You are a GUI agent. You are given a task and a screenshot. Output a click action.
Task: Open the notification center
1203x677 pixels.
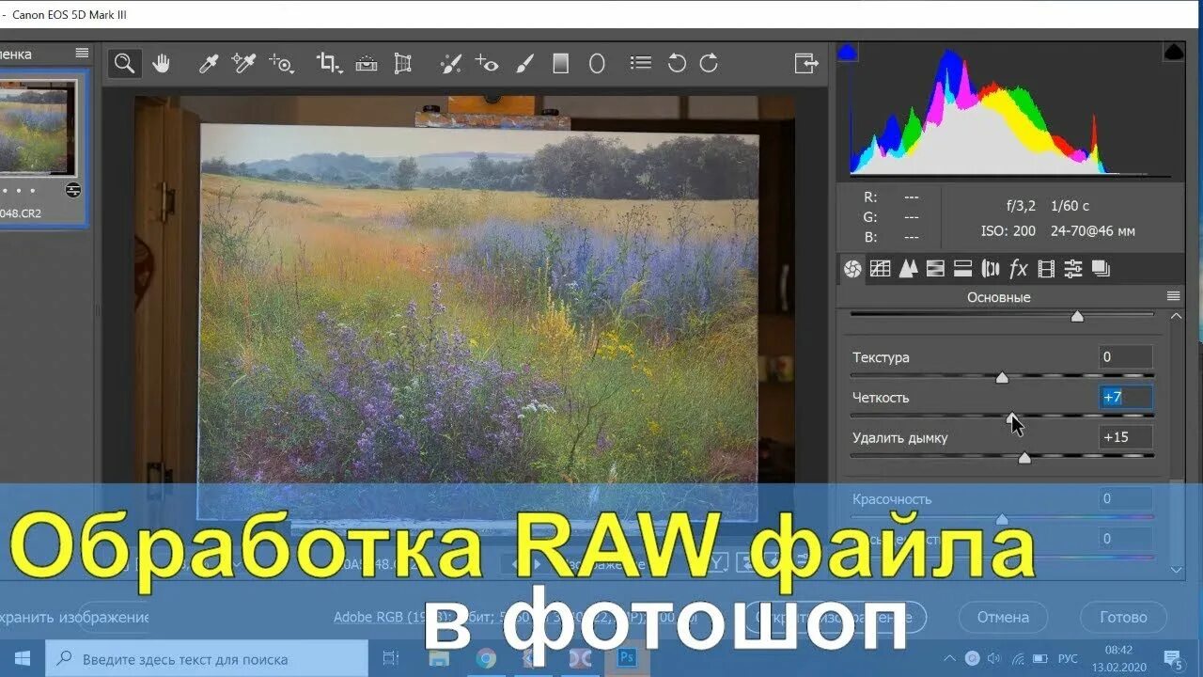(x=1173, y=658)
